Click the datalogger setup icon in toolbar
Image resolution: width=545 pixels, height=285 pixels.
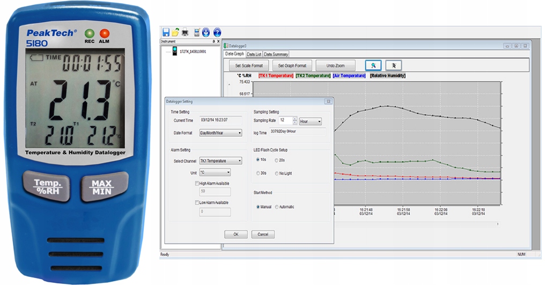tap(197, 32)
